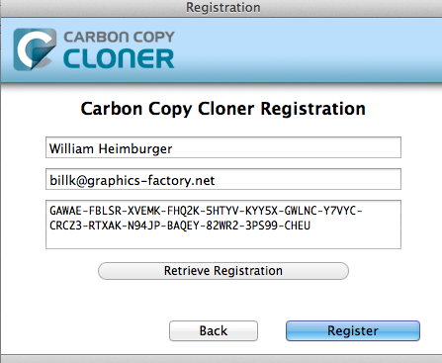Image resolution: width=442 pixels, height=363 pixels.
Task: Place cursor on the word Heimburger
Action: [135, 149]
